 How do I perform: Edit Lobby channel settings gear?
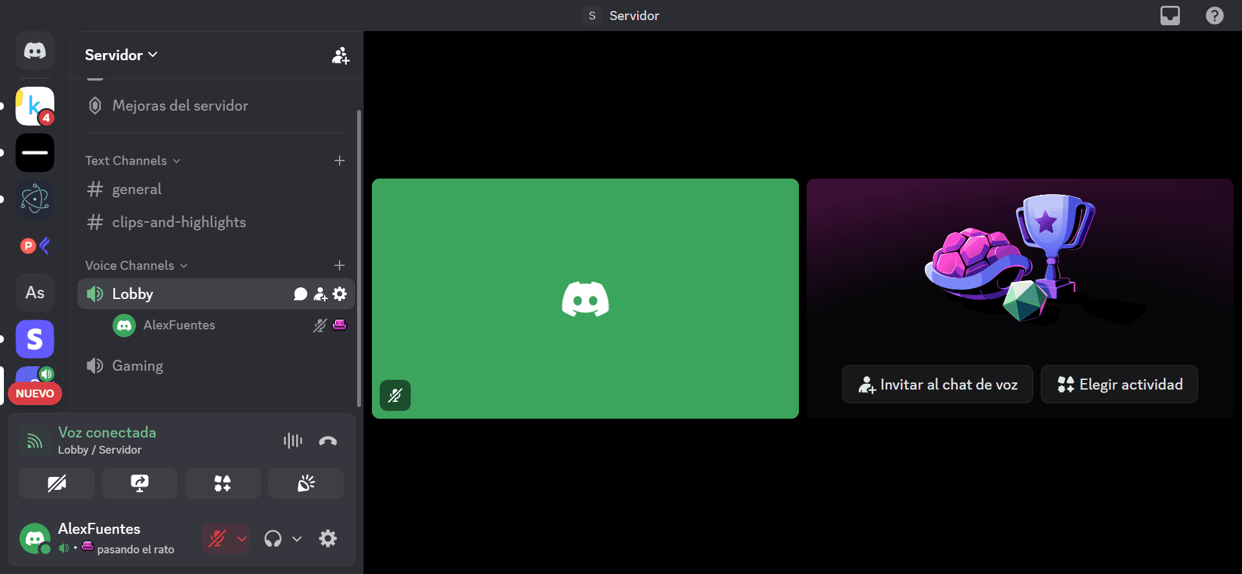[x=340, y=294]
